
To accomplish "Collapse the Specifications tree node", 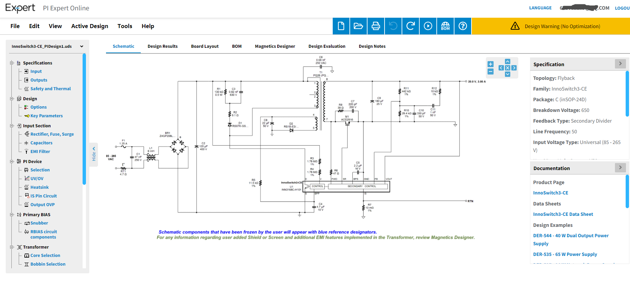I will click(x=12, y=63).
